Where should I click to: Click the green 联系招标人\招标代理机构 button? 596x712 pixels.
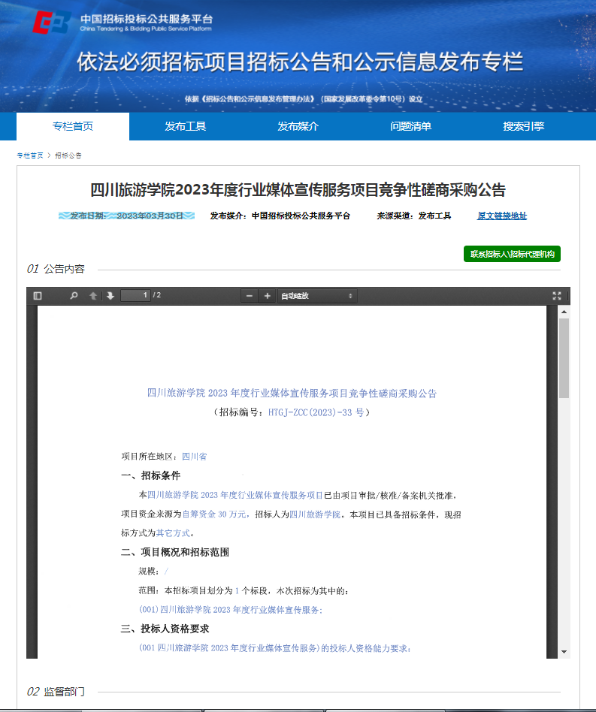pos(512,254)
